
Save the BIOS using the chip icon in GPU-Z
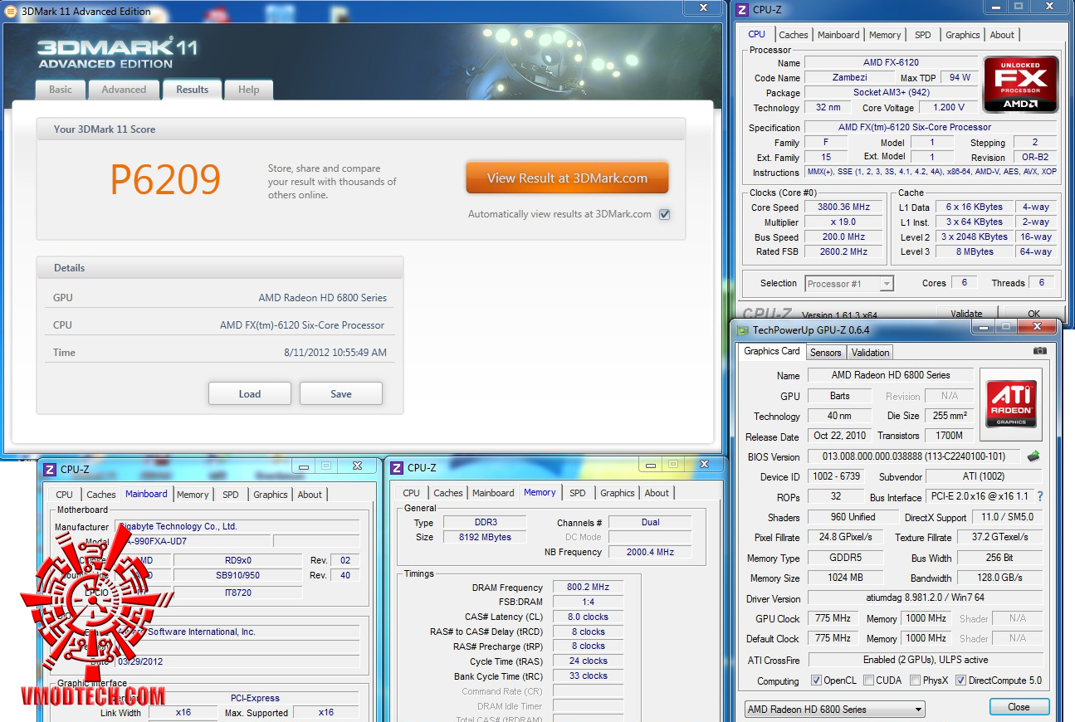coord(1033,456)
